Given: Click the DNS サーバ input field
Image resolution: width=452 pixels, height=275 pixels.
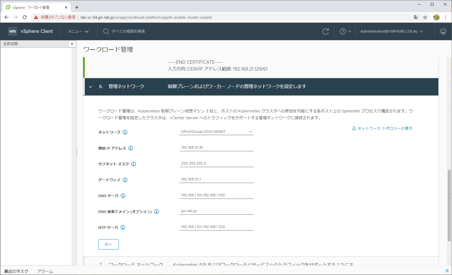Looking at the screenshot, I should [217, 195].
